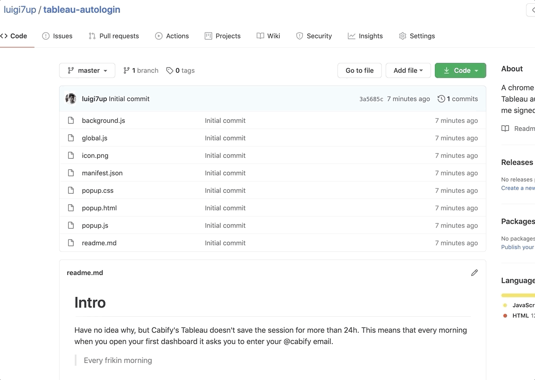
Task: Open background.js file
Action: [x=104, y=121]
